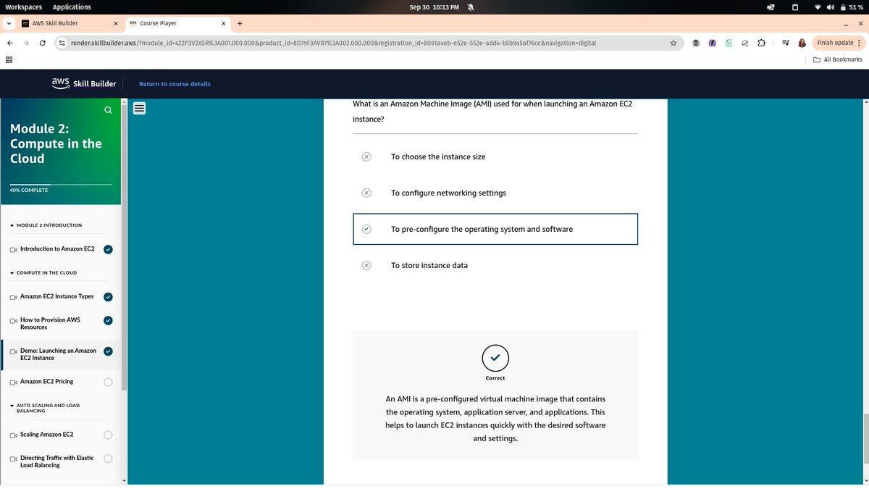The height and width of the screenshot is (489, 869).
Task: Click the 40% complete progress bar
Action: click(x=61, y=185)
